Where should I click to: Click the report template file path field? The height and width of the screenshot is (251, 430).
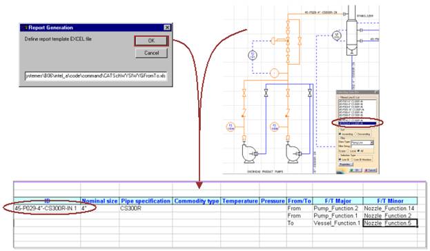coord(95,76)
